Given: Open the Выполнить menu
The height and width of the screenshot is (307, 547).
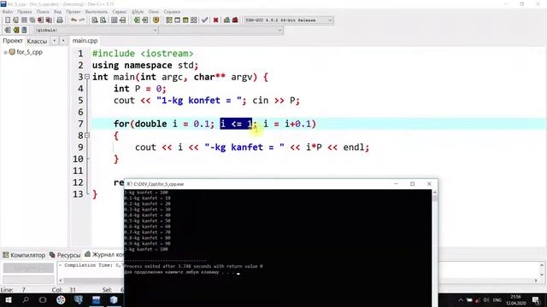Looking at the screenshot, I should pos(97,11).
